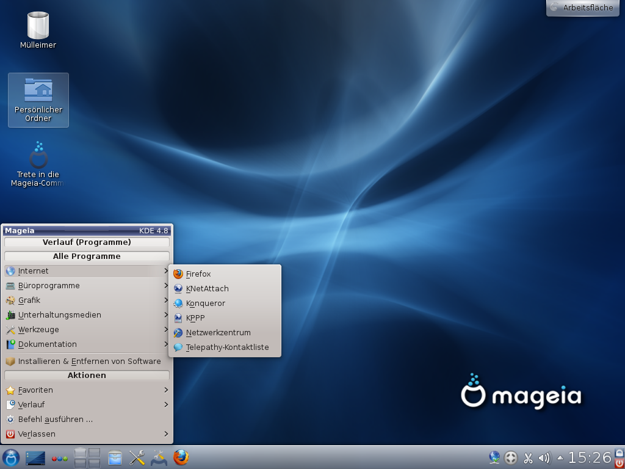The height and width of the screenshot is (469, 625).
Task: Select KPPP in Internet submenu
Action: click(x=225, y=318)
